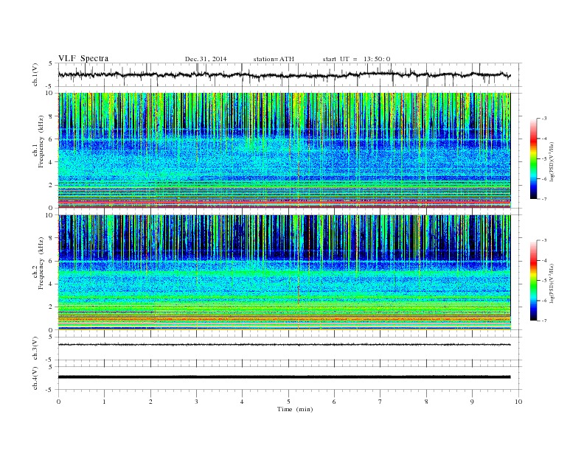Click the "8" kHz tick on ch.2 frequency axis
584x451 pixels.
tap(52, 238)
